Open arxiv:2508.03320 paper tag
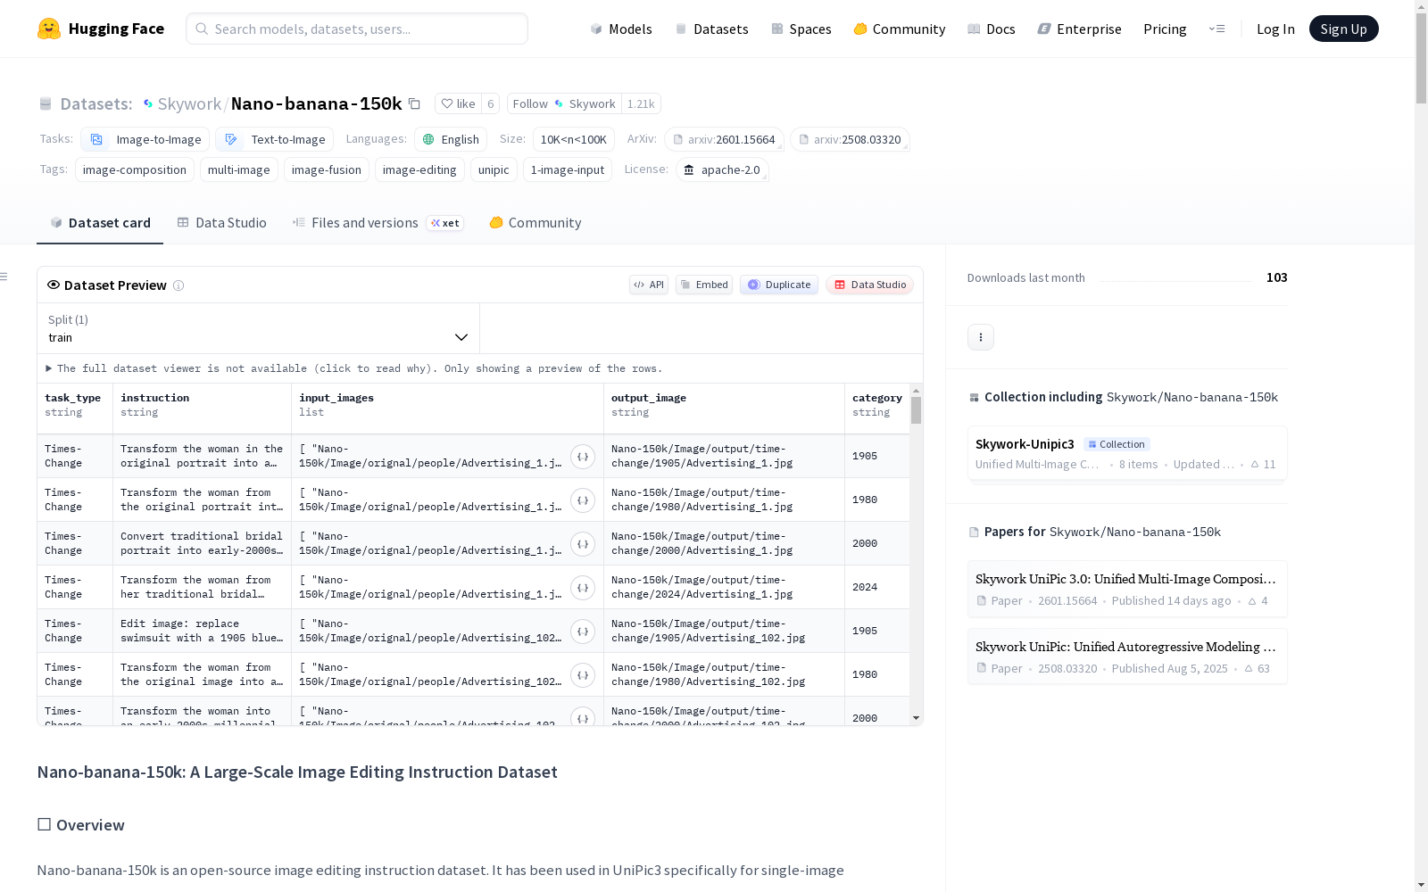Screen dimensions: 1428x892 851,139
